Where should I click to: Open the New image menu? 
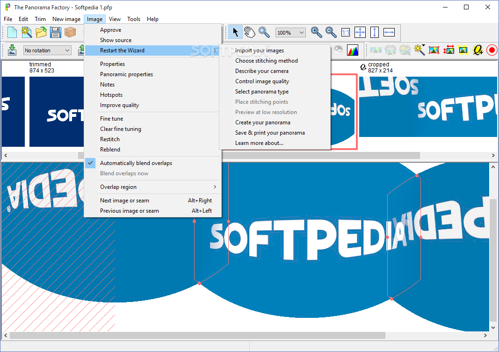tap(66, 19)
